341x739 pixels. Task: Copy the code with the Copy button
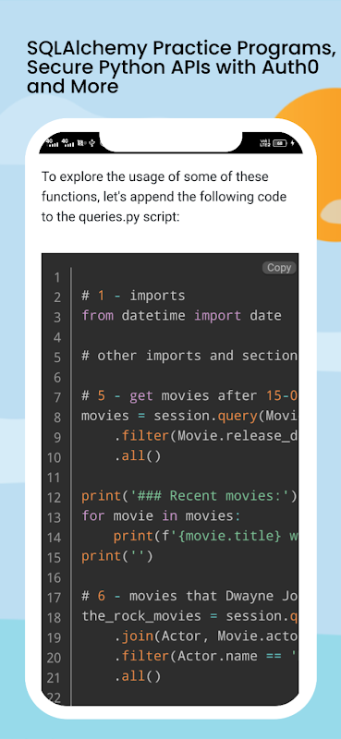pyautogui.click(x=279, y=268)
